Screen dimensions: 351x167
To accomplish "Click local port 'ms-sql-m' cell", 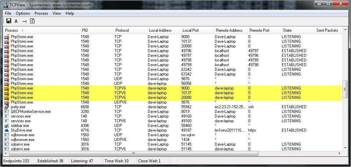I will [x=189, y=135].
